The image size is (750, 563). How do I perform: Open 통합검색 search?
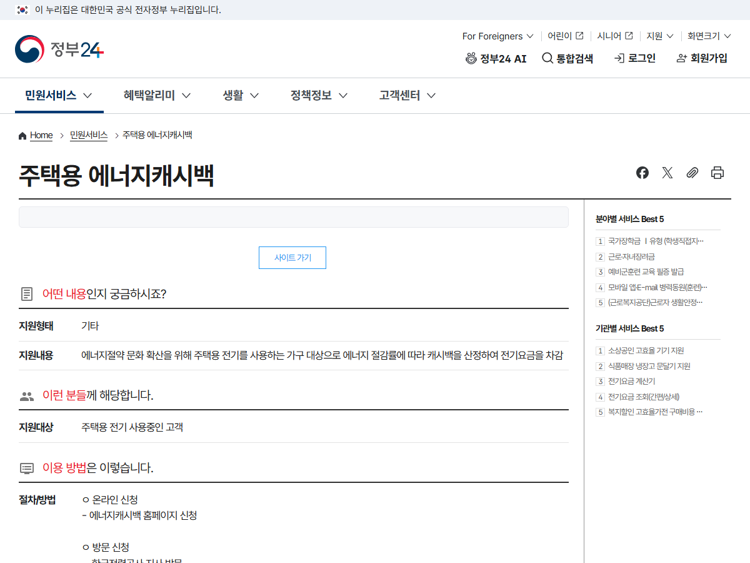tap(567, 58)
